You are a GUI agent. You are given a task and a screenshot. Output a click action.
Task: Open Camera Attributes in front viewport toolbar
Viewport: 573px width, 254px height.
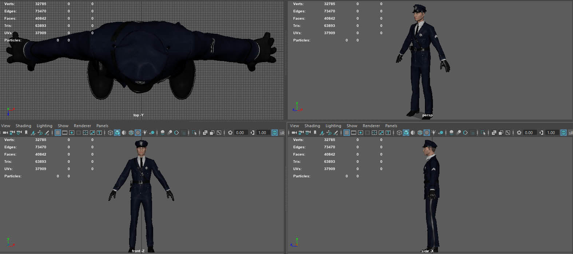[19, 133]
